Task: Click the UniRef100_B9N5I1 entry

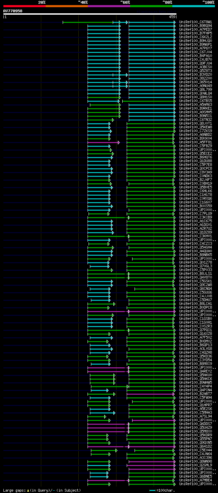Action: tap(196, 116)
